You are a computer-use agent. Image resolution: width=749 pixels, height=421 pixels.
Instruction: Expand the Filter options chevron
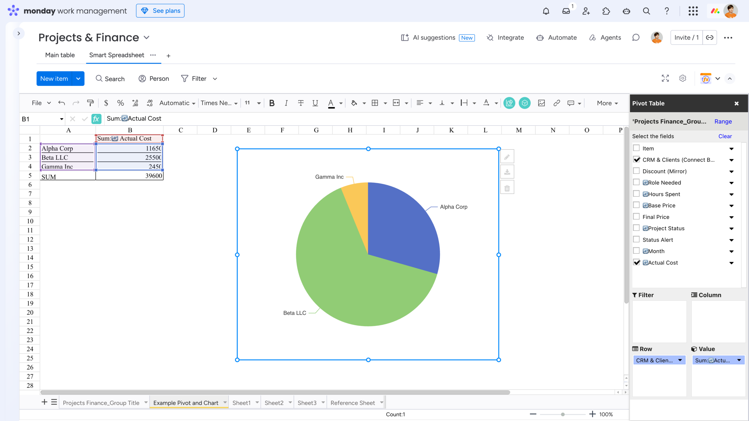point(215,79)
